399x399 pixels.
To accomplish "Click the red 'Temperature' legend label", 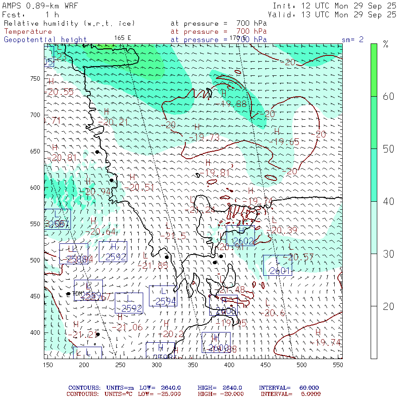I will (x=28, y=31).
